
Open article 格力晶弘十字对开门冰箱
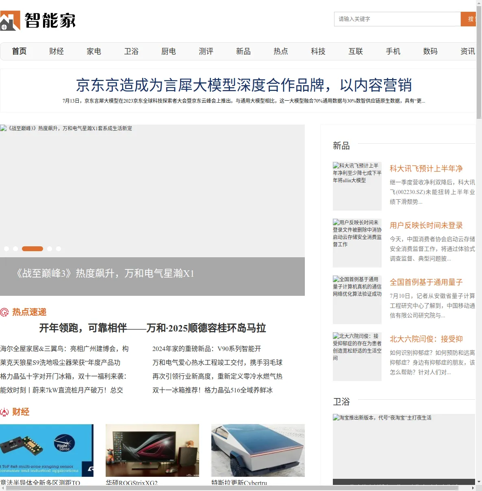[x=63, y=376]
